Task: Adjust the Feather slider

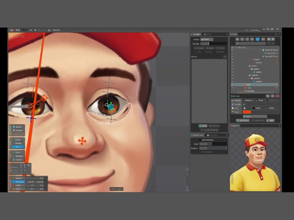Action: [x=213, y=148]
